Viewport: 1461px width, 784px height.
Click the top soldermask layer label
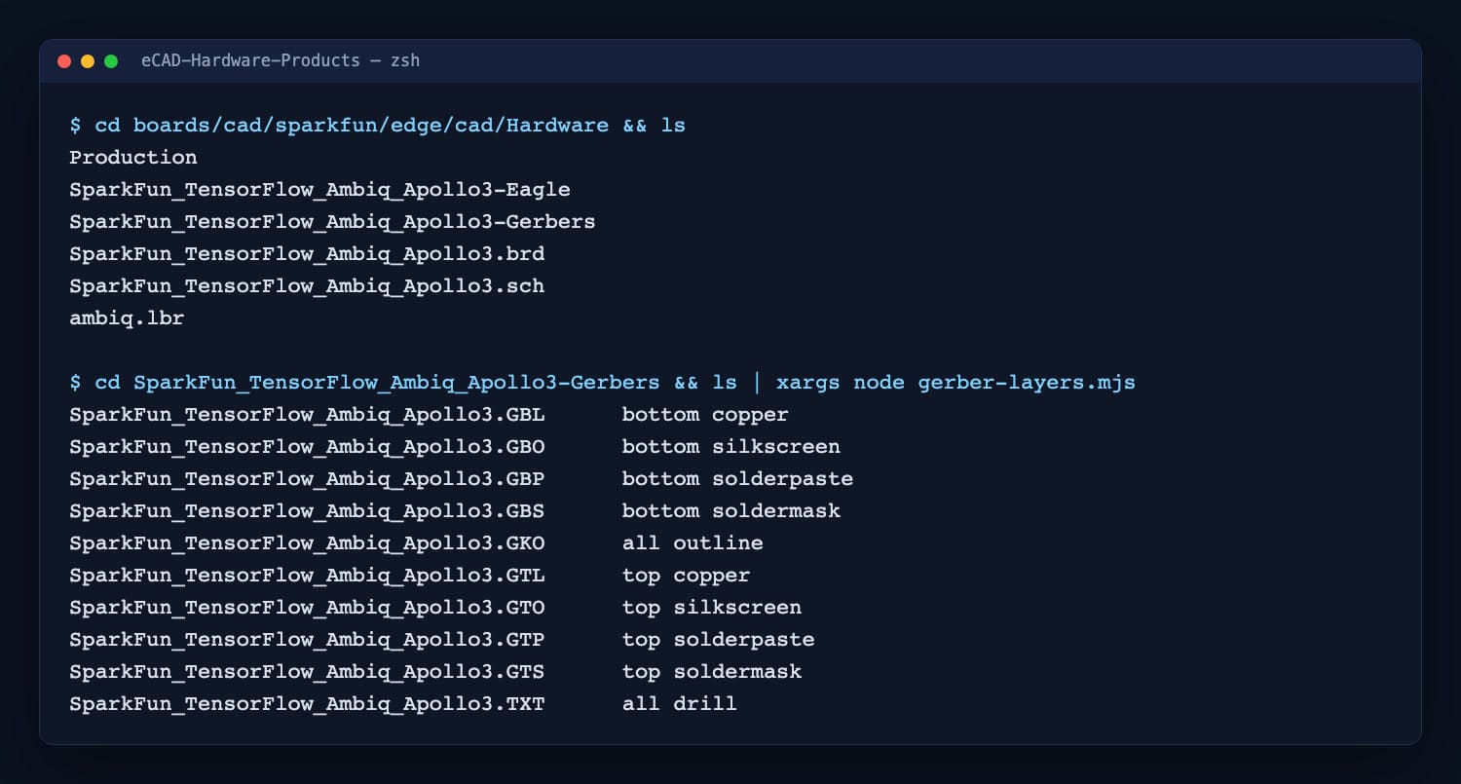point(712,672)
